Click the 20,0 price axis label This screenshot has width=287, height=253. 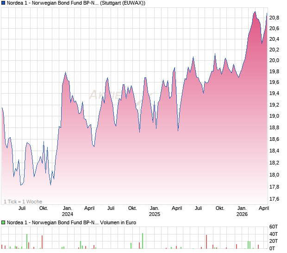pyautogui.click(x=274, y=61)
